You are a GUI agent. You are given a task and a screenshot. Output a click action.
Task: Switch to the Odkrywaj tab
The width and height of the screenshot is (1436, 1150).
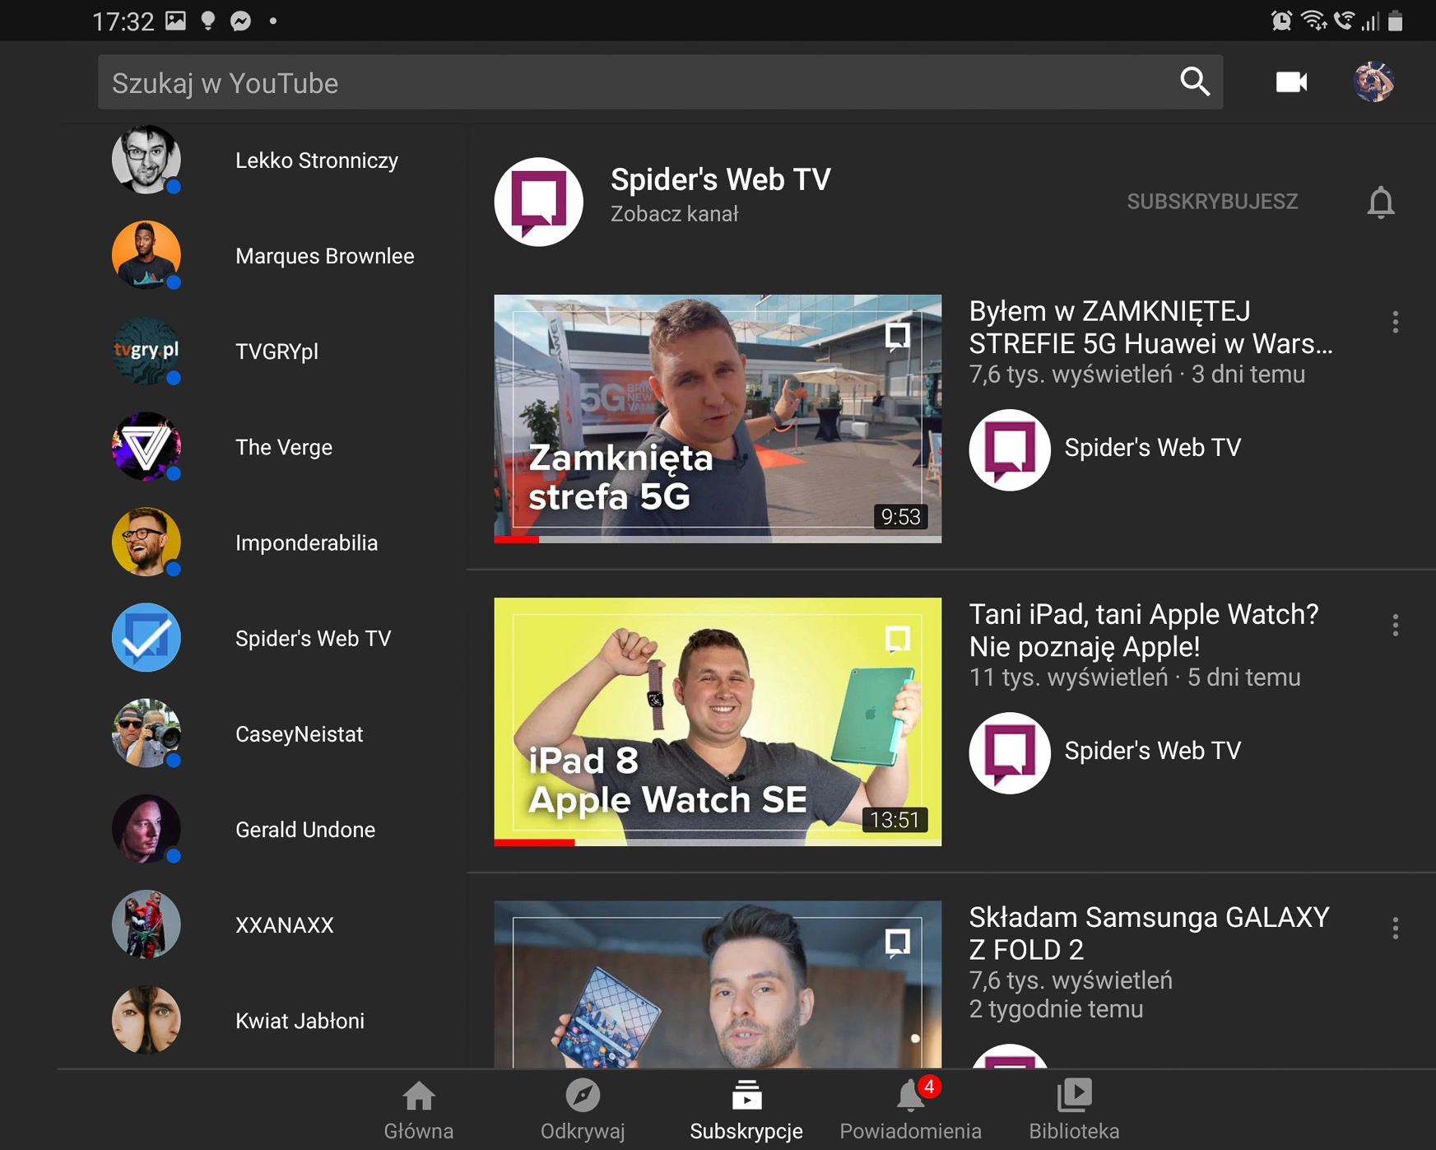pos(583,1110)
